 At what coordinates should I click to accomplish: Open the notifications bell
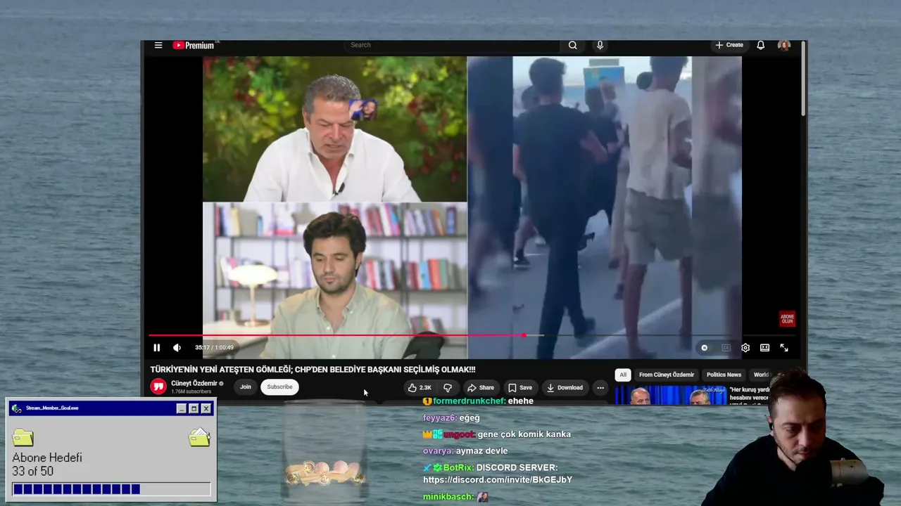click(x=761, y=45)
